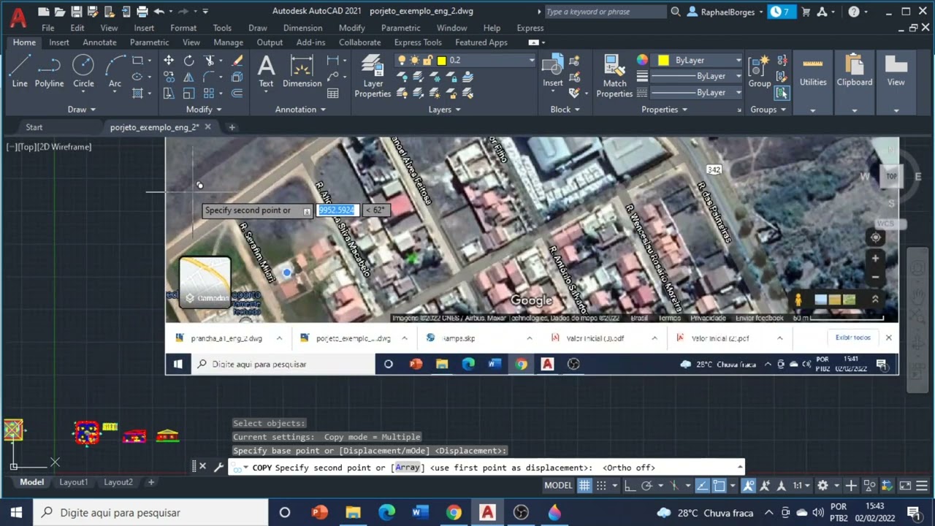
Task: Click the Array option in command line
Action: pos(408,468)
